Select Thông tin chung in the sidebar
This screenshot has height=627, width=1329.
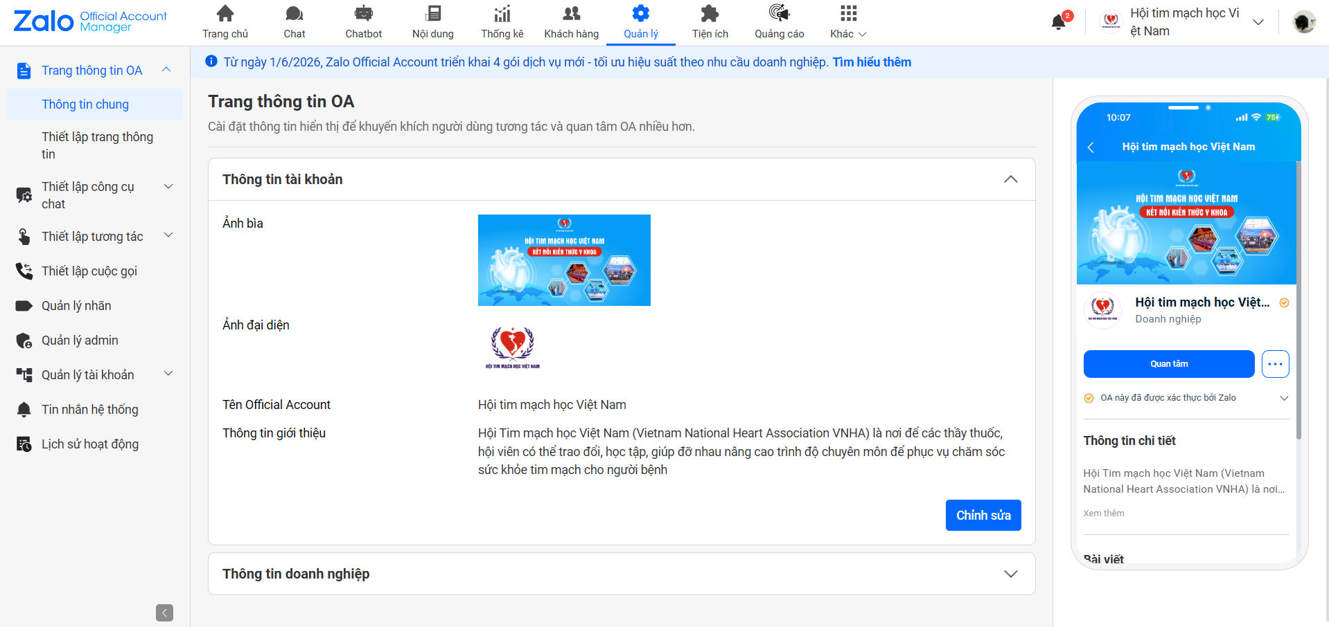click(95, 104)
